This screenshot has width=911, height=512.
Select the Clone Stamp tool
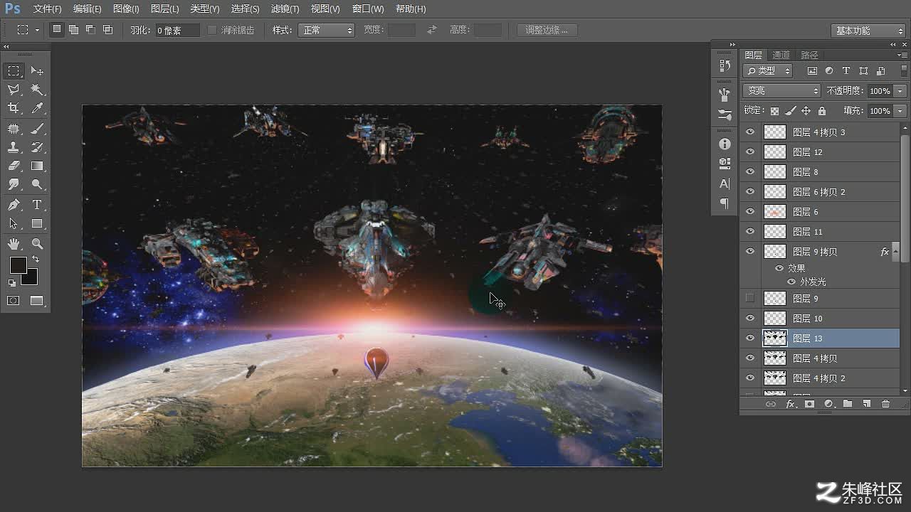[x=14, y=147]
